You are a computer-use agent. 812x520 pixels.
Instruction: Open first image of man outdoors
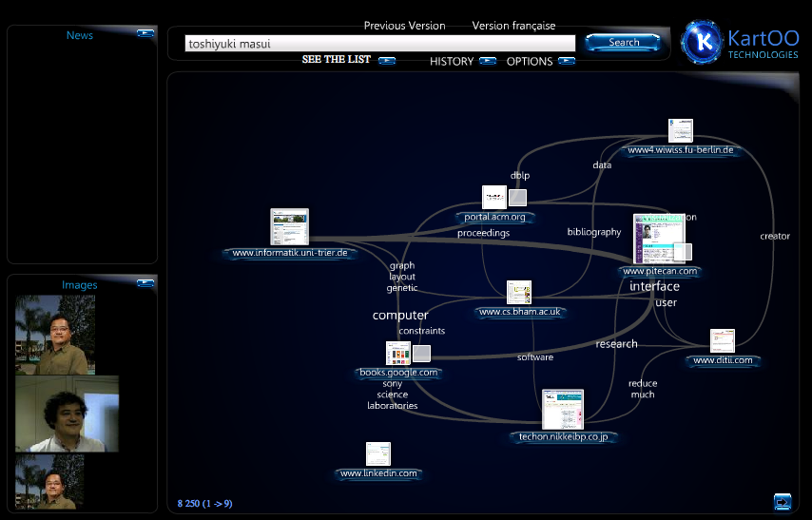coord(55,335)
